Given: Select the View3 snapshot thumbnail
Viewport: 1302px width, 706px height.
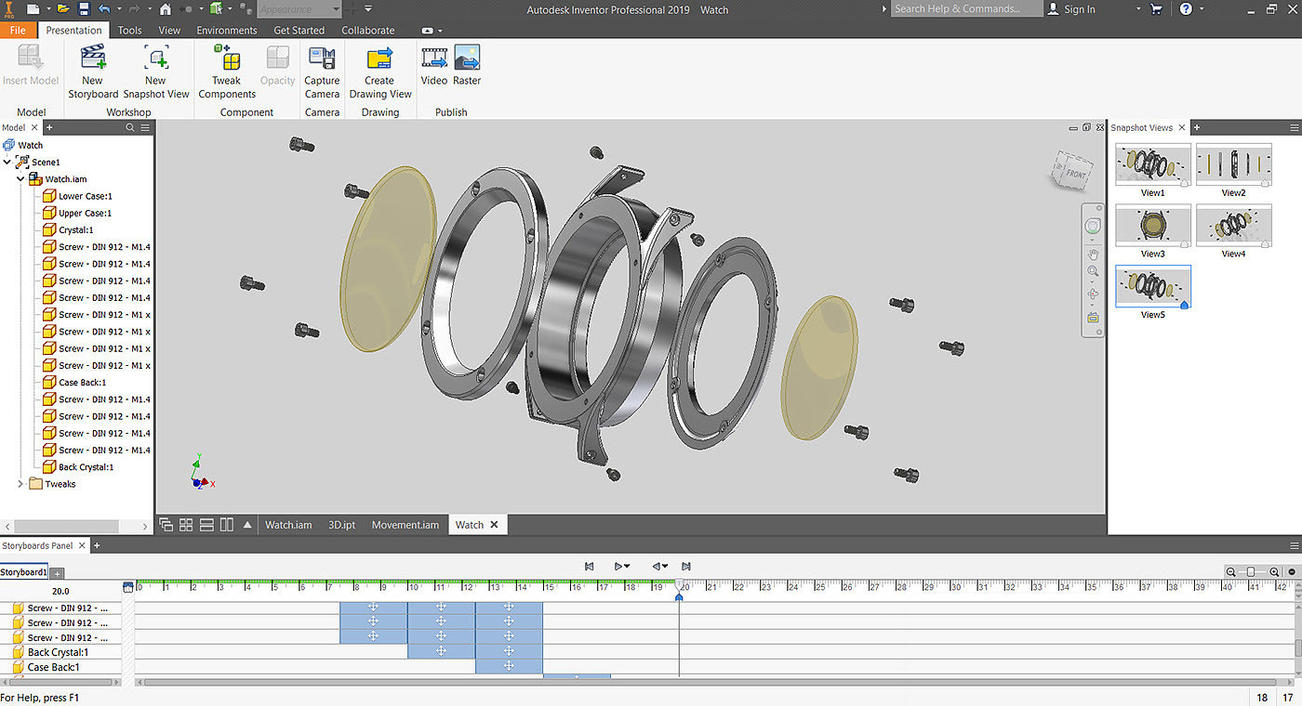Looking at the screenshot, I should (x=1152, y=226).
